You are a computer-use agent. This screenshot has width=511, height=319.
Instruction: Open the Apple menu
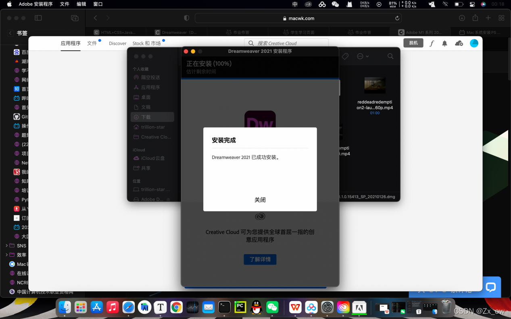9,4
